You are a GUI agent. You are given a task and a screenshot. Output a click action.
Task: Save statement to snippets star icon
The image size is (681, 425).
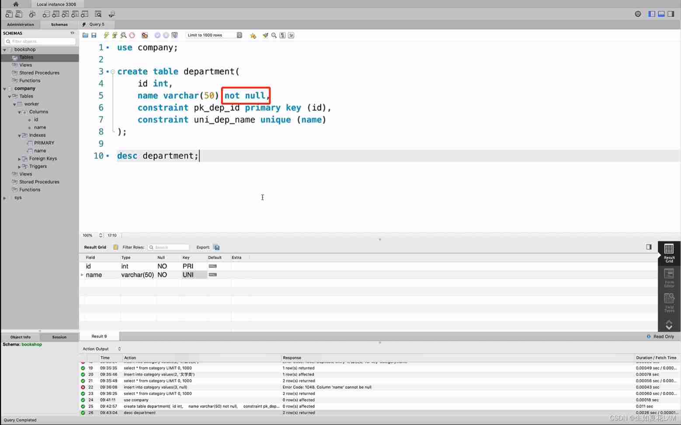[x=253, y=35]
